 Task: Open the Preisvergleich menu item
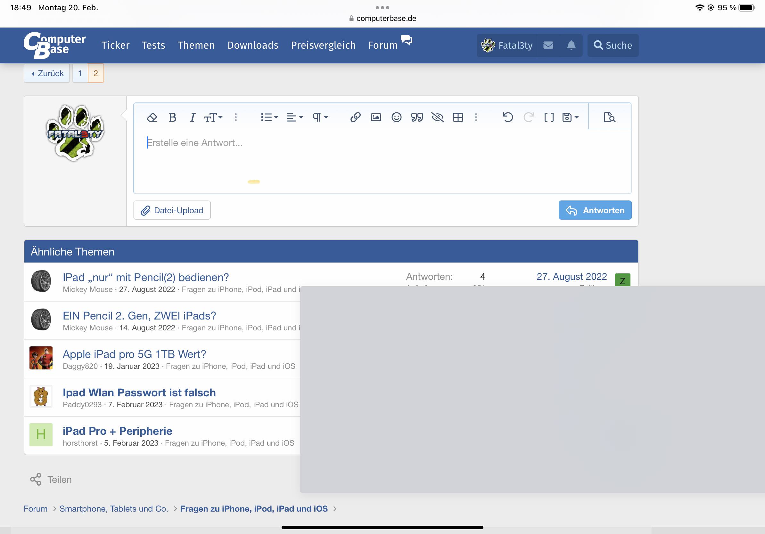pyautogui.click(x=323, y=45)
